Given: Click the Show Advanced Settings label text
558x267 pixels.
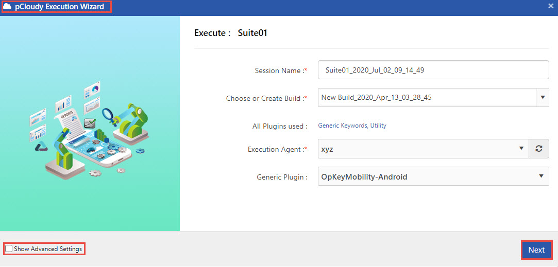Looking at the screenshot, I should point(48,249).
